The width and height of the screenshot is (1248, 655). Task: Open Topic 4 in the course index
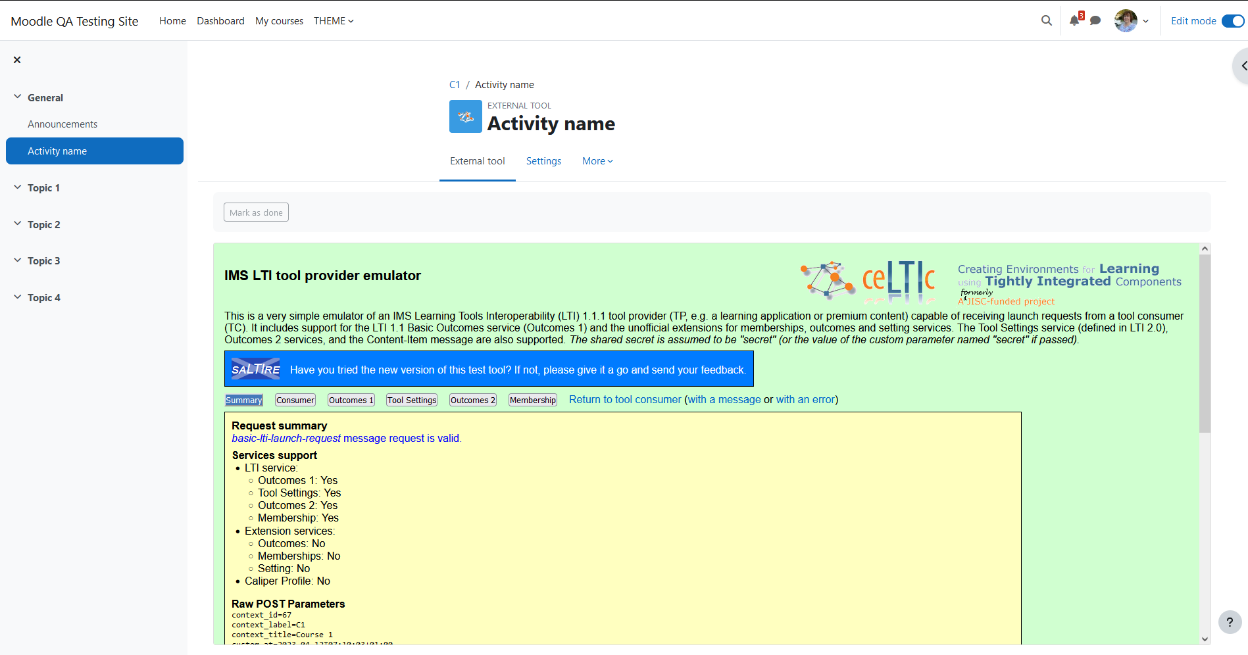point(43,298)
